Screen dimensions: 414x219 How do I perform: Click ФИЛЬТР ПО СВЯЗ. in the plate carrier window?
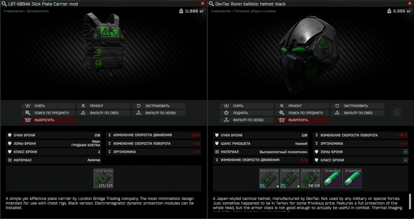click(103, 113)
